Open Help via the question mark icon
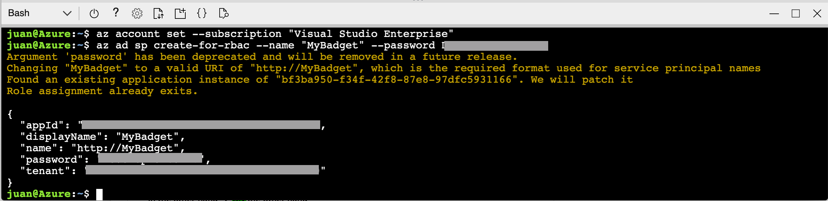828x201 pixels. click(116, 13)
